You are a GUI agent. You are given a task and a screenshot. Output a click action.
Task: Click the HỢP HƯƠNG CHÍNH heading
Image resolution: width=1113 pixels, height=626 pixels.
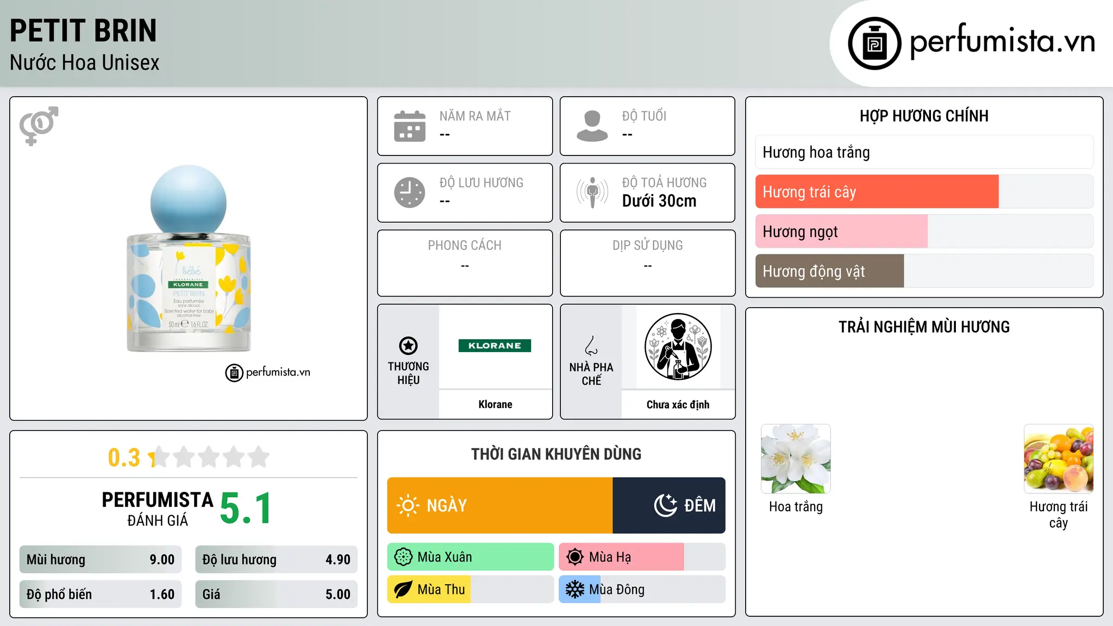click(x=924, y=116)
